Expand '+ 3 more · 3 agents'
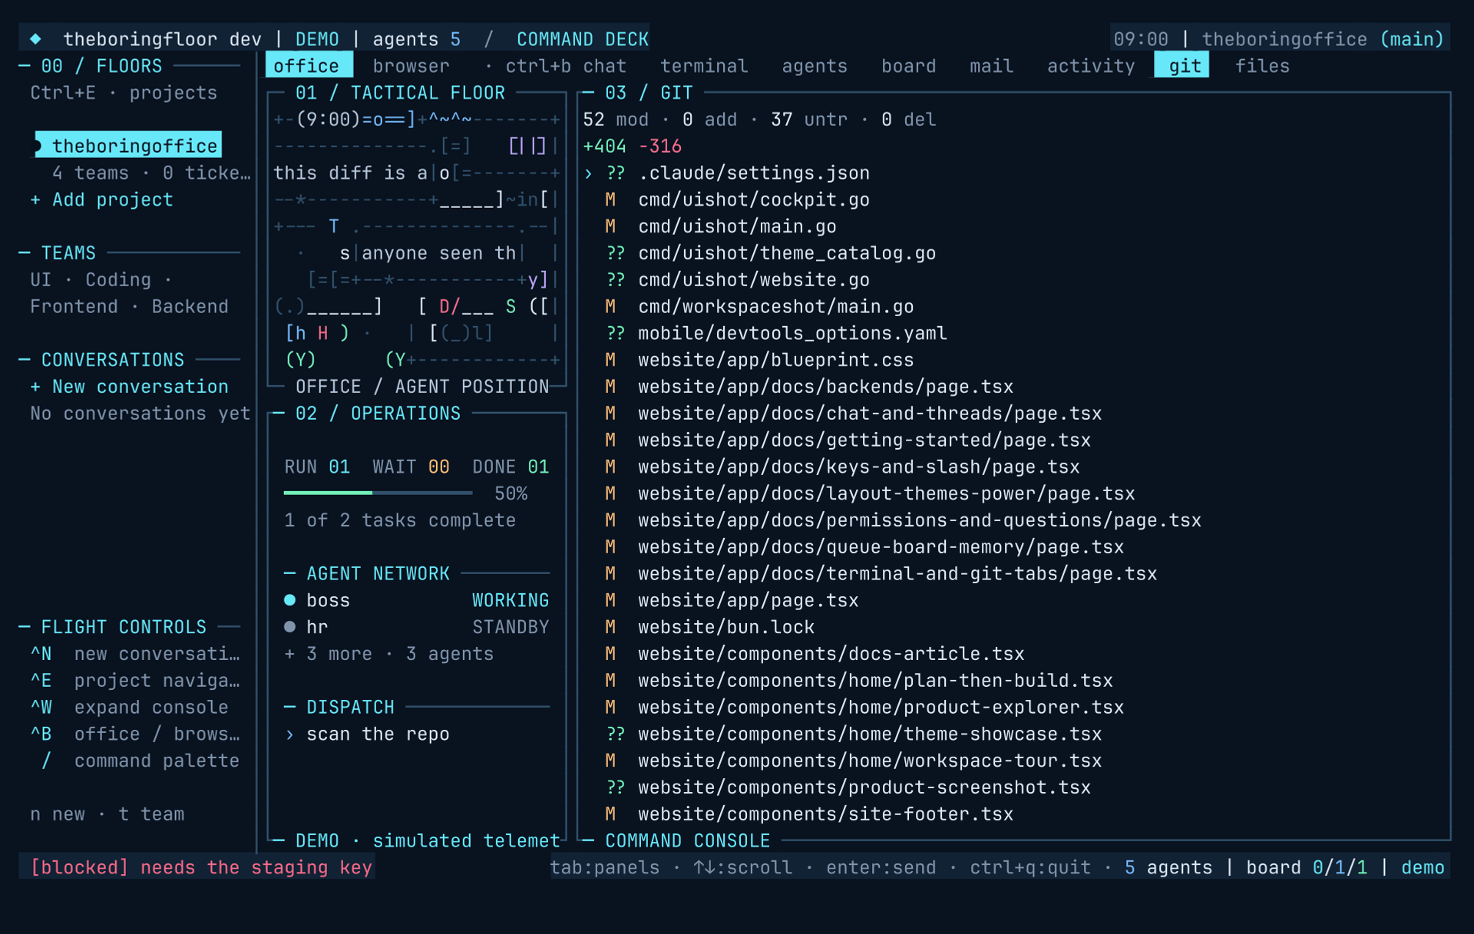 click(x=388, y=654)
